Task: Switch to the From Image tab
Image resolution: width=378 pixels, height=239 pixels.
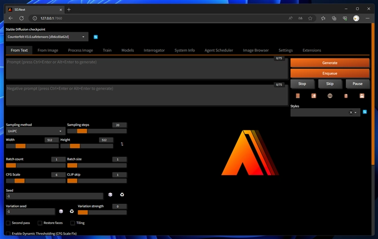Action: (x=48, y=50)
